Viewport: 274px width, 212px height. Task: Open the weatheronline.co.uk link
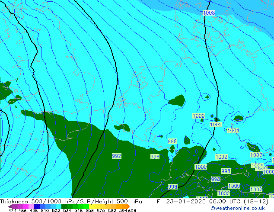tap(238, 208)
